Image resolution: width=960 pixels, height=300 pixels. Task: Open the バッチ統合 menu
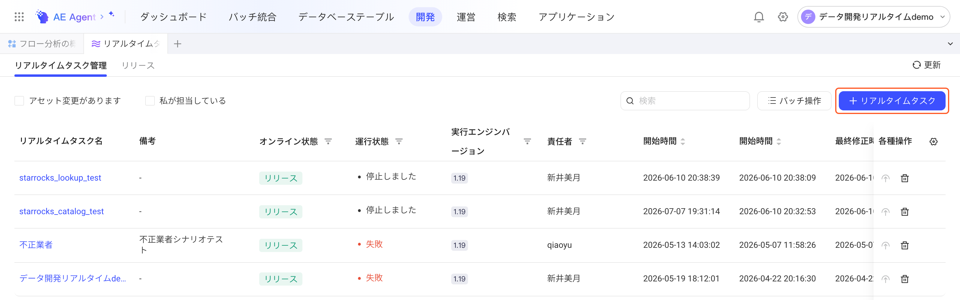(x=252, y=17)
